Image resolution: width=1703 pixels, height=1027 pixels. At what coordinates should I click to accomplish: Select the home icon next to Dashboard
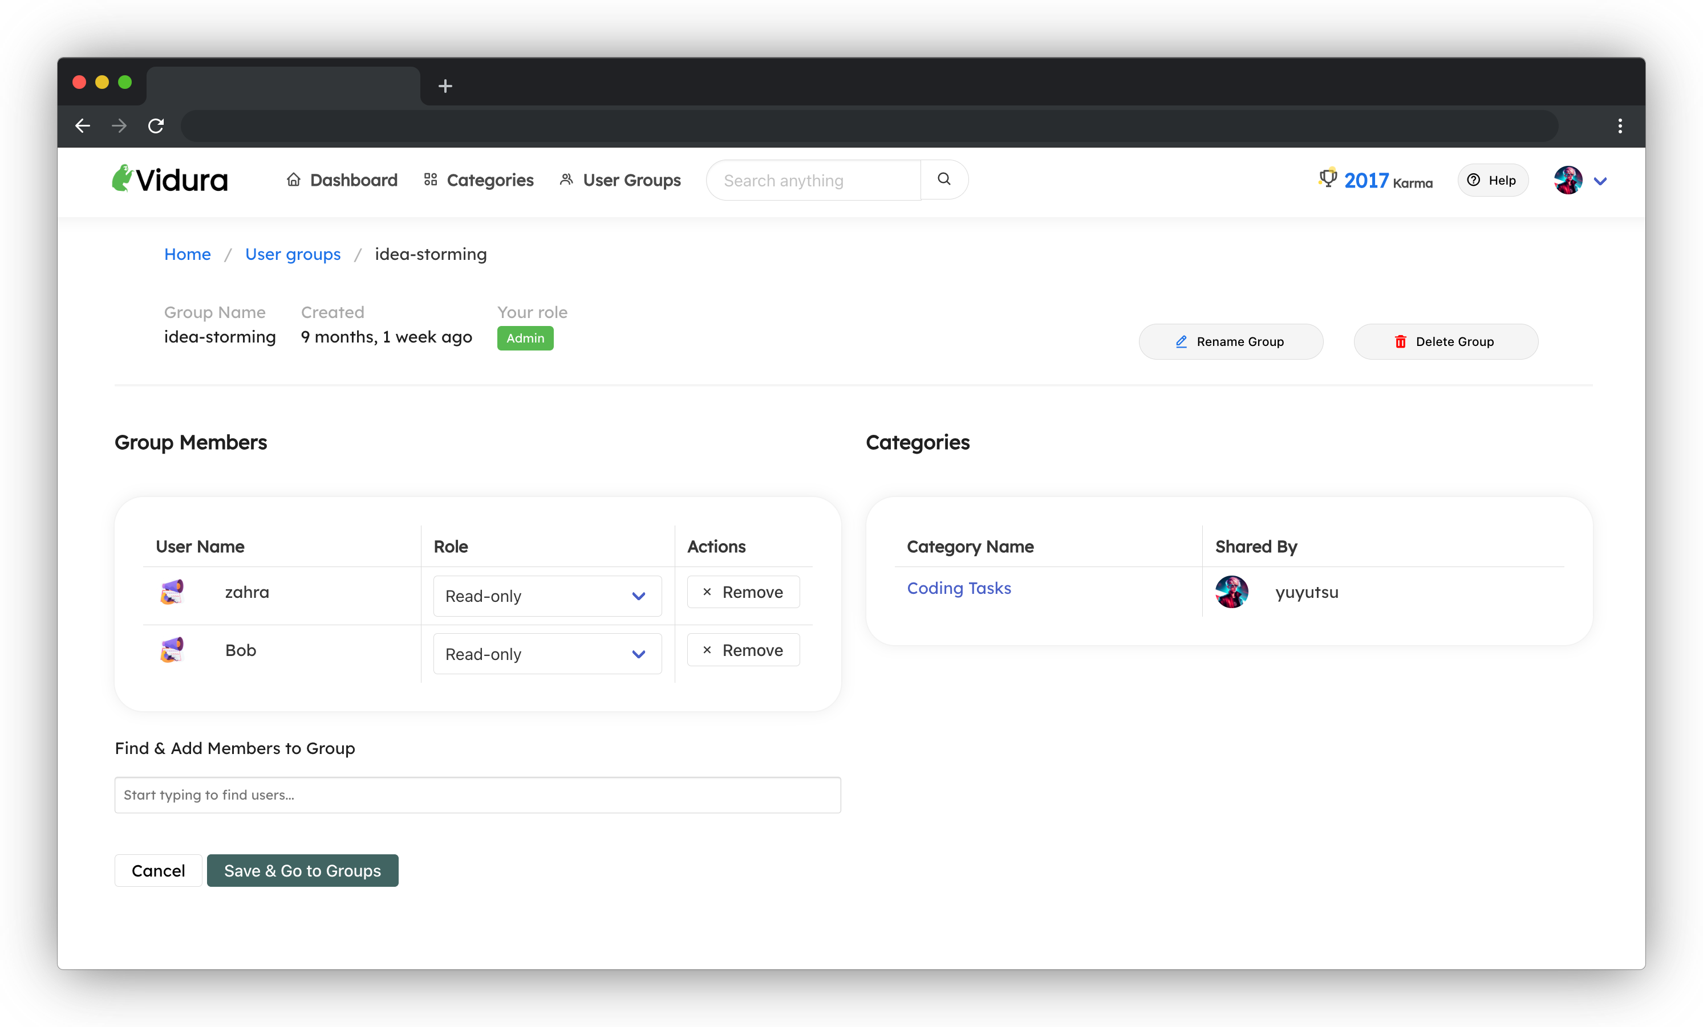pyautogui.click(x=293, y=179)
